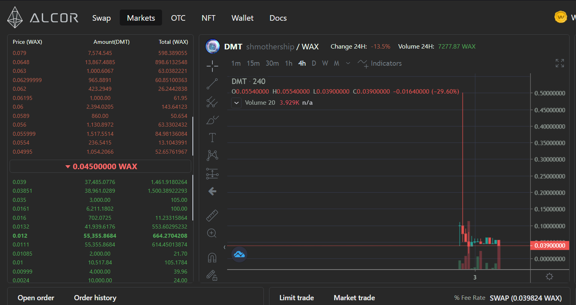The image size is (576, 305).
Task: Select the 0.06299999 sell order price
Action: tap(27, 80)
